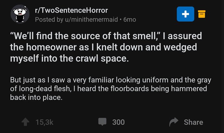The height and width of the screenshot is (133, 224).
Task: Click the 'crawl space' line of title
Action: 69,59
